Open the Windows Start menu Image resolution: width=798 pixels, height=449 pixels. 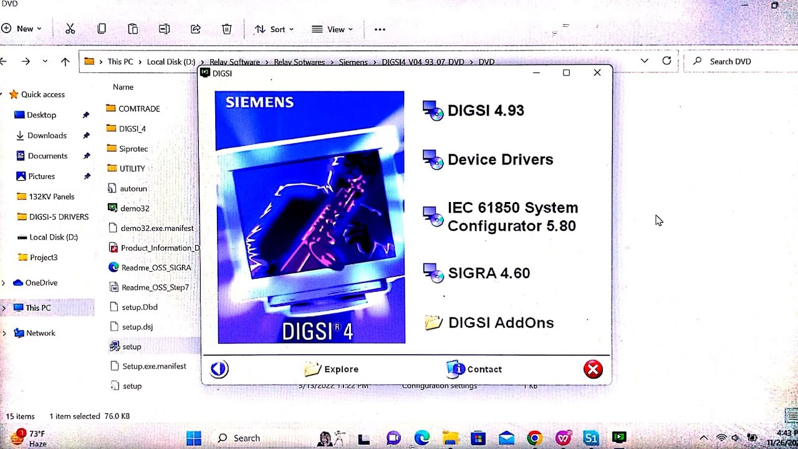tap(194, 438)
